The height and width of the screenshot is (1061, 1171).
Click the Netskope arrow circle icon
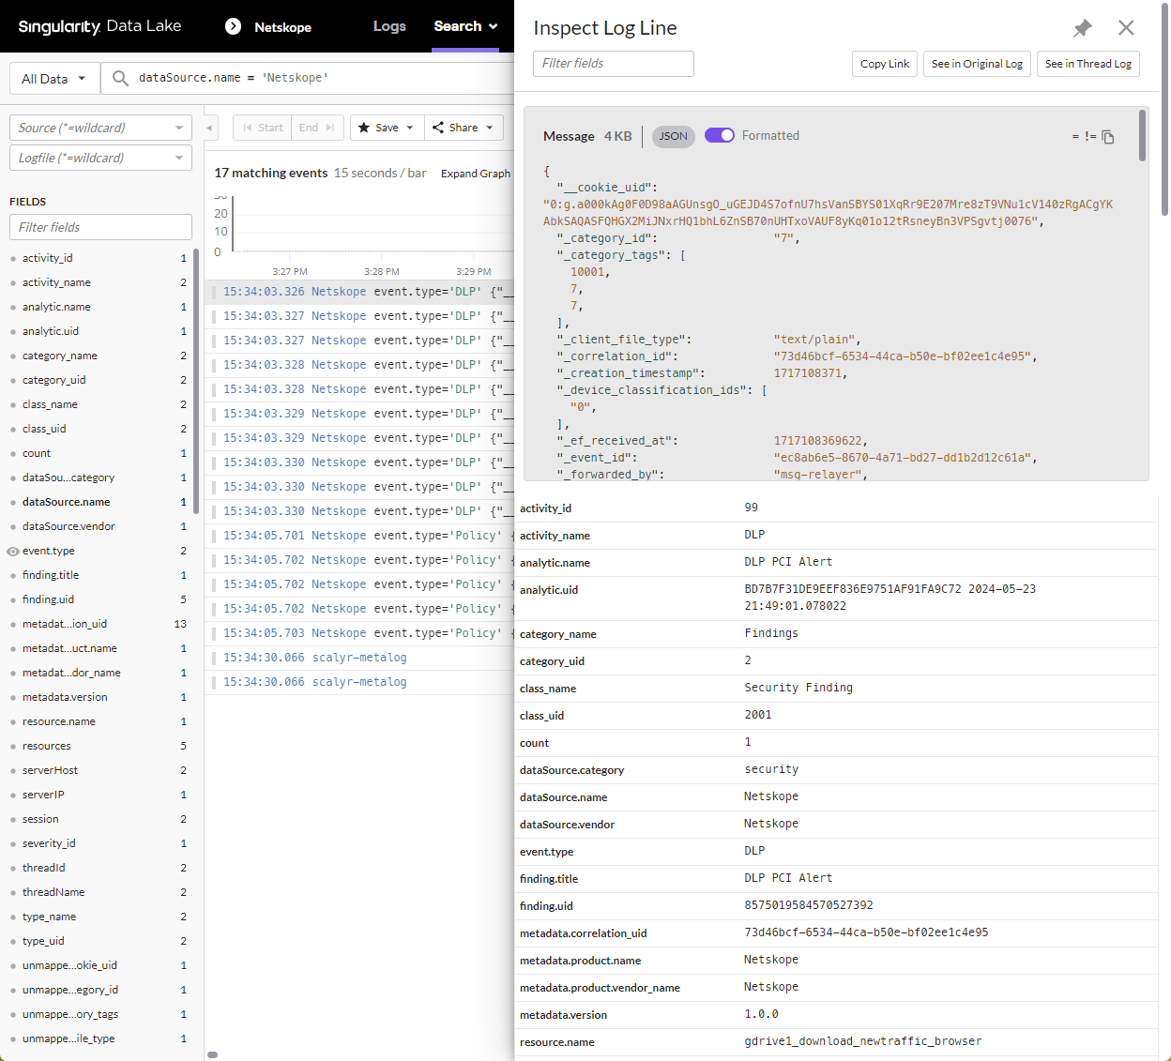click(x=234, y=26)
